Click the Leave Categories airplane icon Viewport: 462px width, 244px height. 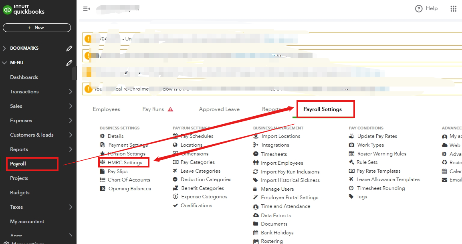point(175,171)
